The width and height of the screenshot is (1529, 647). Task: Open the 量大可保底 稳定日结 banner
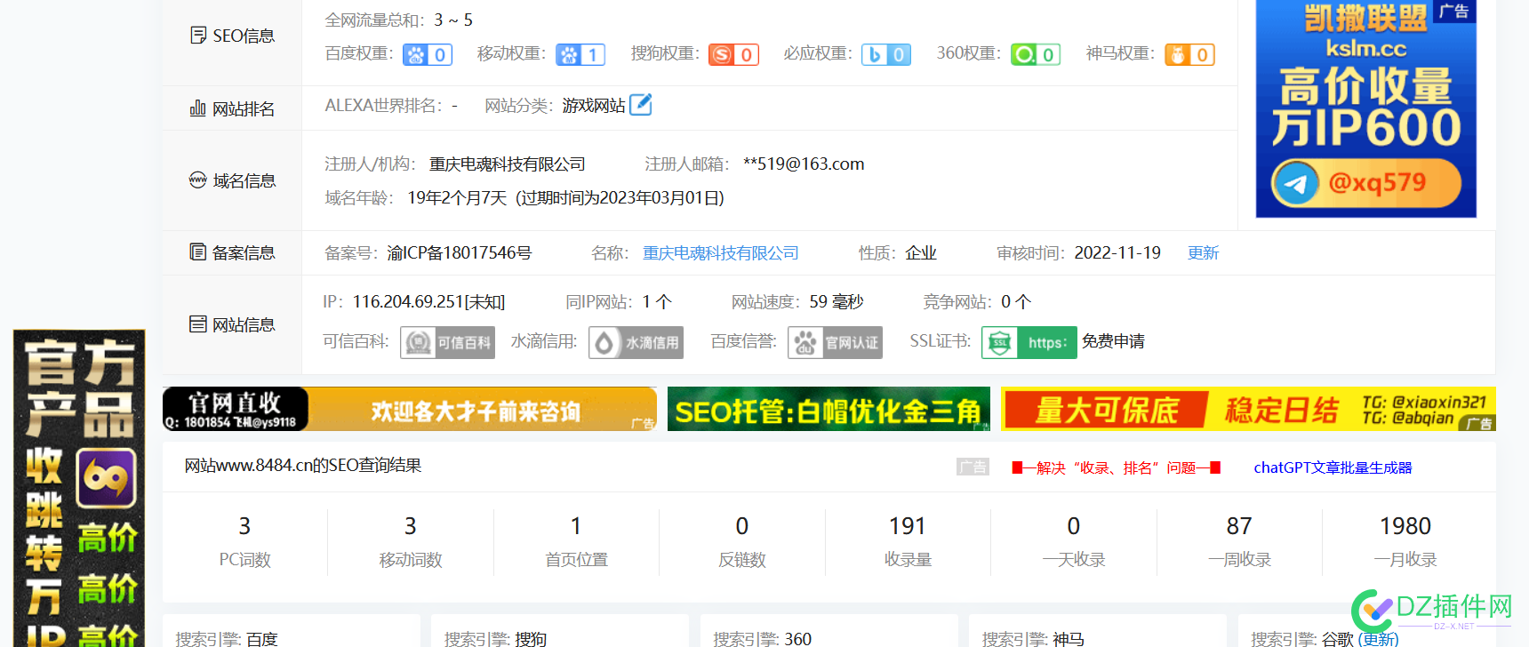[1248, 409]
